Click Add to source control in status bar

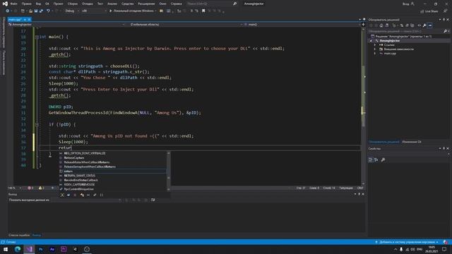[407, 242]
